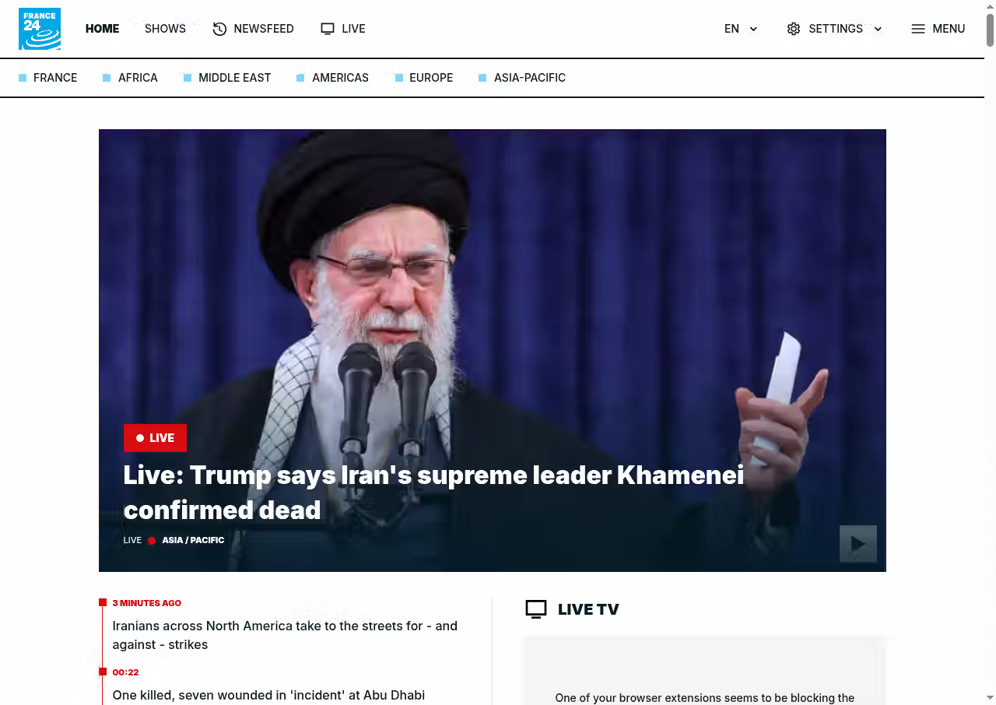The height and width of the screenshot is (705, 996).
Task: Expand the Settings dropdown arrow
Action: pyautogui.click(x=878, y=29)
